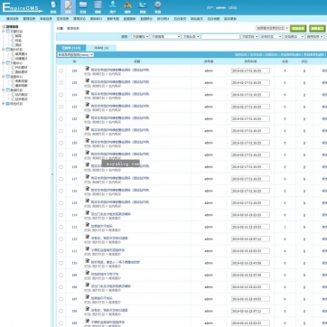
Task: Switch to the pending review (4) tab
Action: [x=101, y=48]
